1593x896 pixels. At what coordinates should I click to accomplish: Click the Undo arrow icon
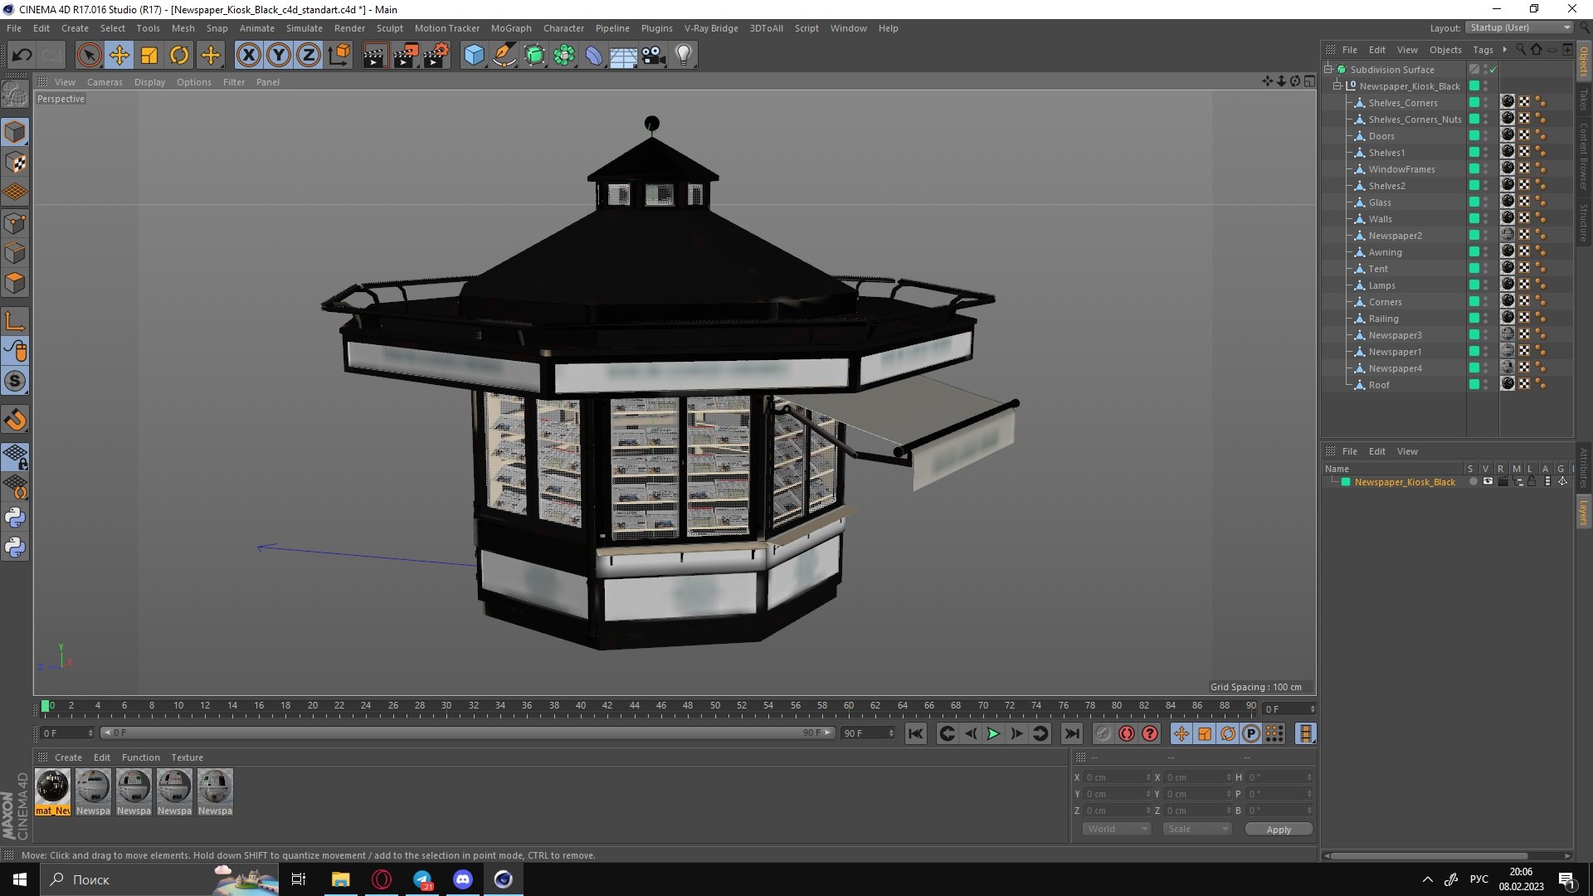click(x=22, y=56)
